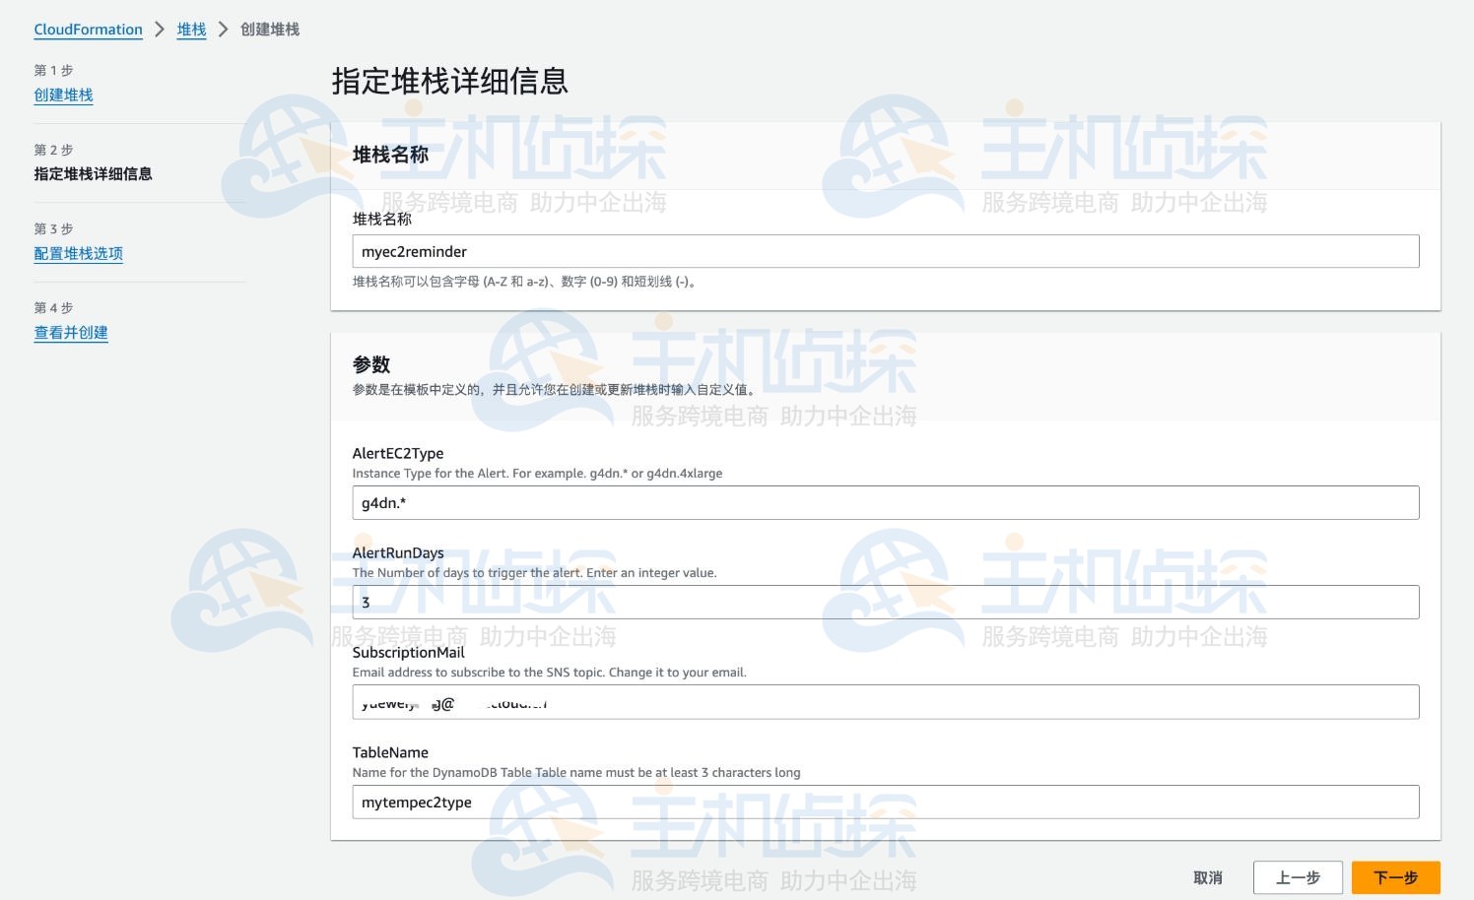Click the AlertEC2Type parameter label
Viewport: 1474px width, 900px height.
click(398, 453)
